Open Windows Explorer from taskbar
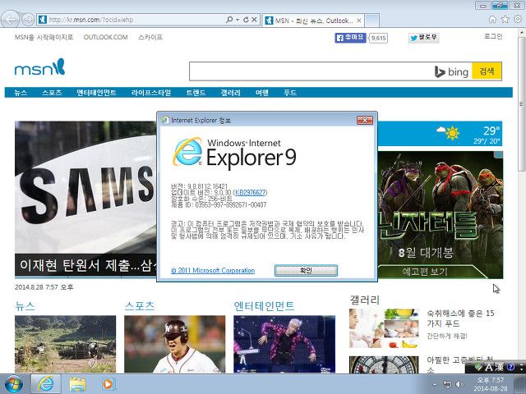This screenshot has height=394, width=526. click(x=77, y=384)
